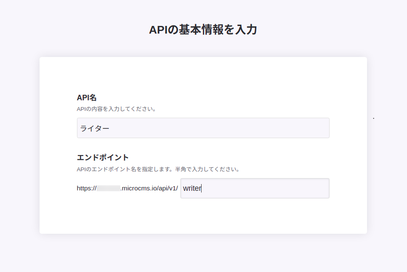
Task: Click the API名 input field containing ライター
Action: (x=203, y=128)
